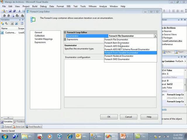Click the Windows Start button
The height and width of the screenshot is (140, 187).
[x=5, y=136]
